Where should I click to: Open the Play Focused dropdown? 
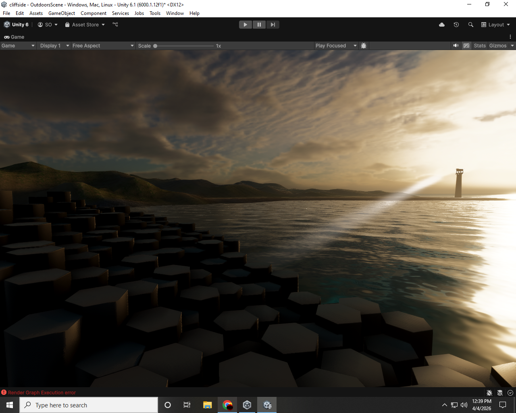336,46
